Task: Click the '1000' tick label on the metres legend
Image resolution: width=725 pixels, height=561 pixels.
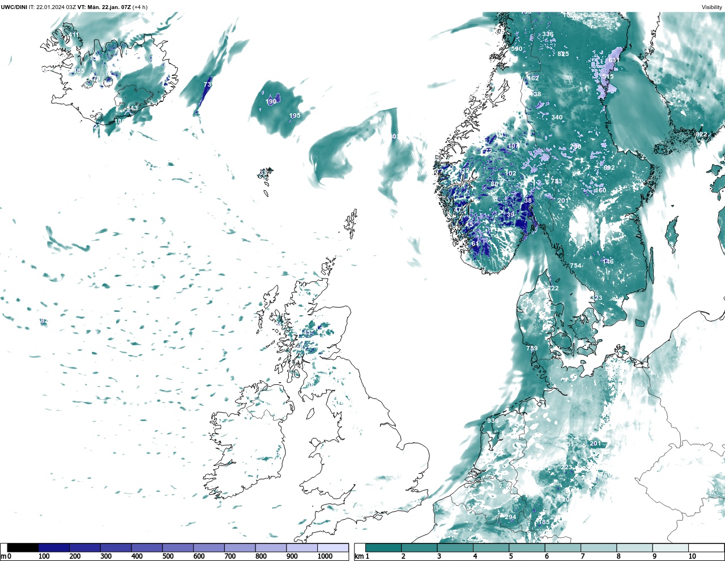Action: click(325, 556)
